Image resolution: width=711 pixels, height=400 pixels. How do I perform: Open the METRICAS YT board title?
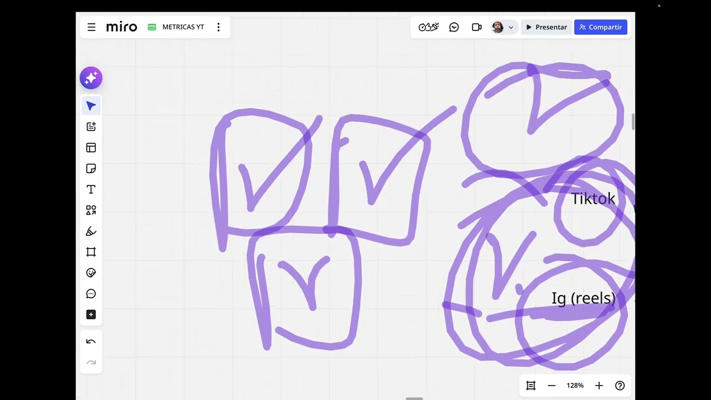(183, 27)
